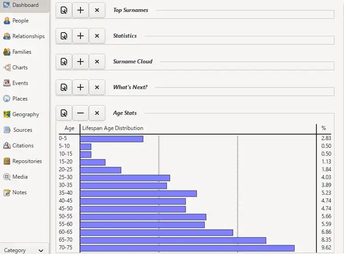Select Citations in the sidebar
This screenshot has height=254, width=344.
click(x=23, y=146)
